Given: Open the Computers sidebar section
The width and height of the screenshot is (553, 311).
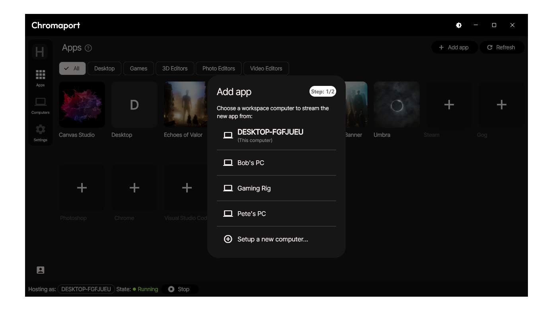Looking at the screenshot, I should pyautogui.click(x=40, y=105).
